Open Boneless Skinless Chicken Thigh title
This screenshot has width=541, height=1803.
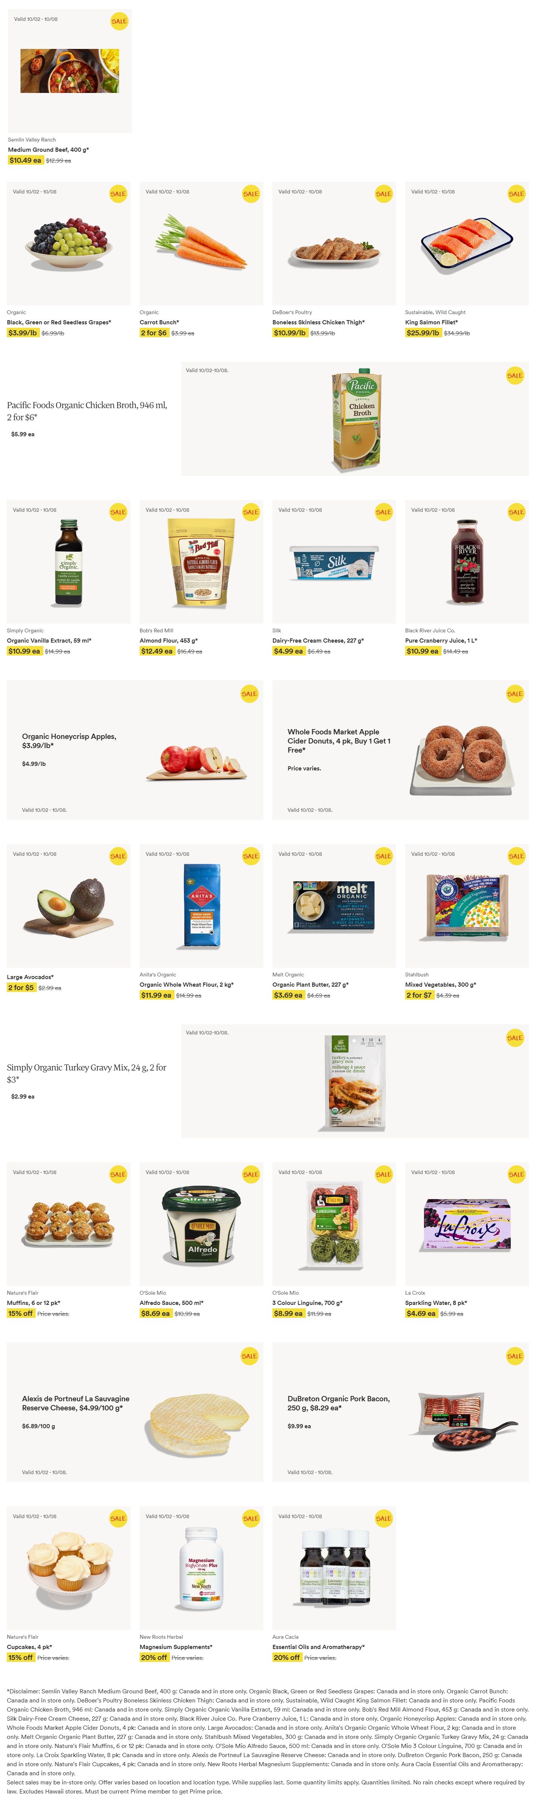click(318, 323)
